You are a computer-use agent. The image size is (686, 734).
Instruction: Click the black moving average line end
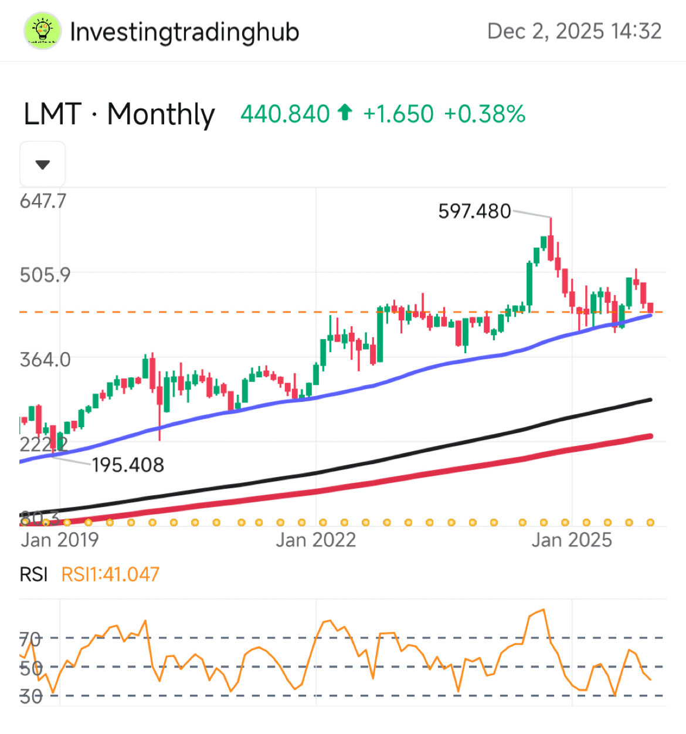coord(648,400)
